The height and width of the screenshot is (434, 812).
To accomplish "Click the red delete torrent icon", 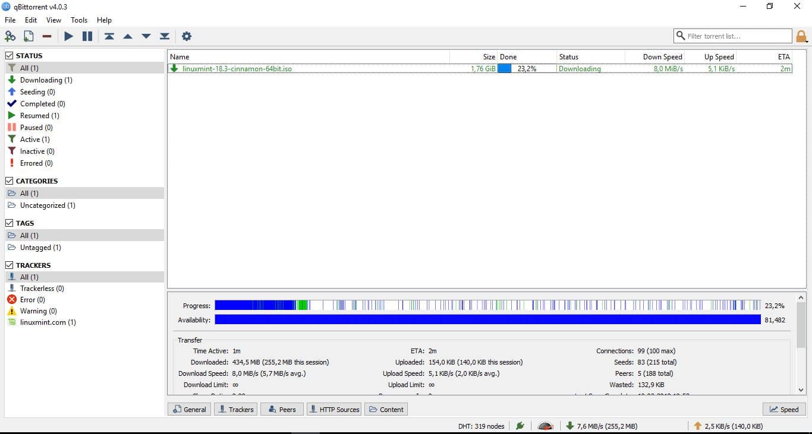I will pyautogui.click(x=47, y=36).
